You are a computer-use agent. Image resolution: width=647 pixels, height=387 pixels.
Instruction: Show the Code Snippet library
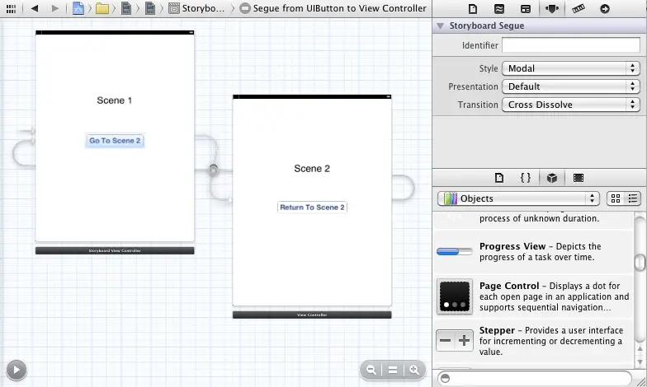point(525,178)
